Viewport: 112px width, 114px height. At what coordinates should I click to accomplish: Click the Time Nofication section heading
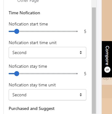coord(24,13)
